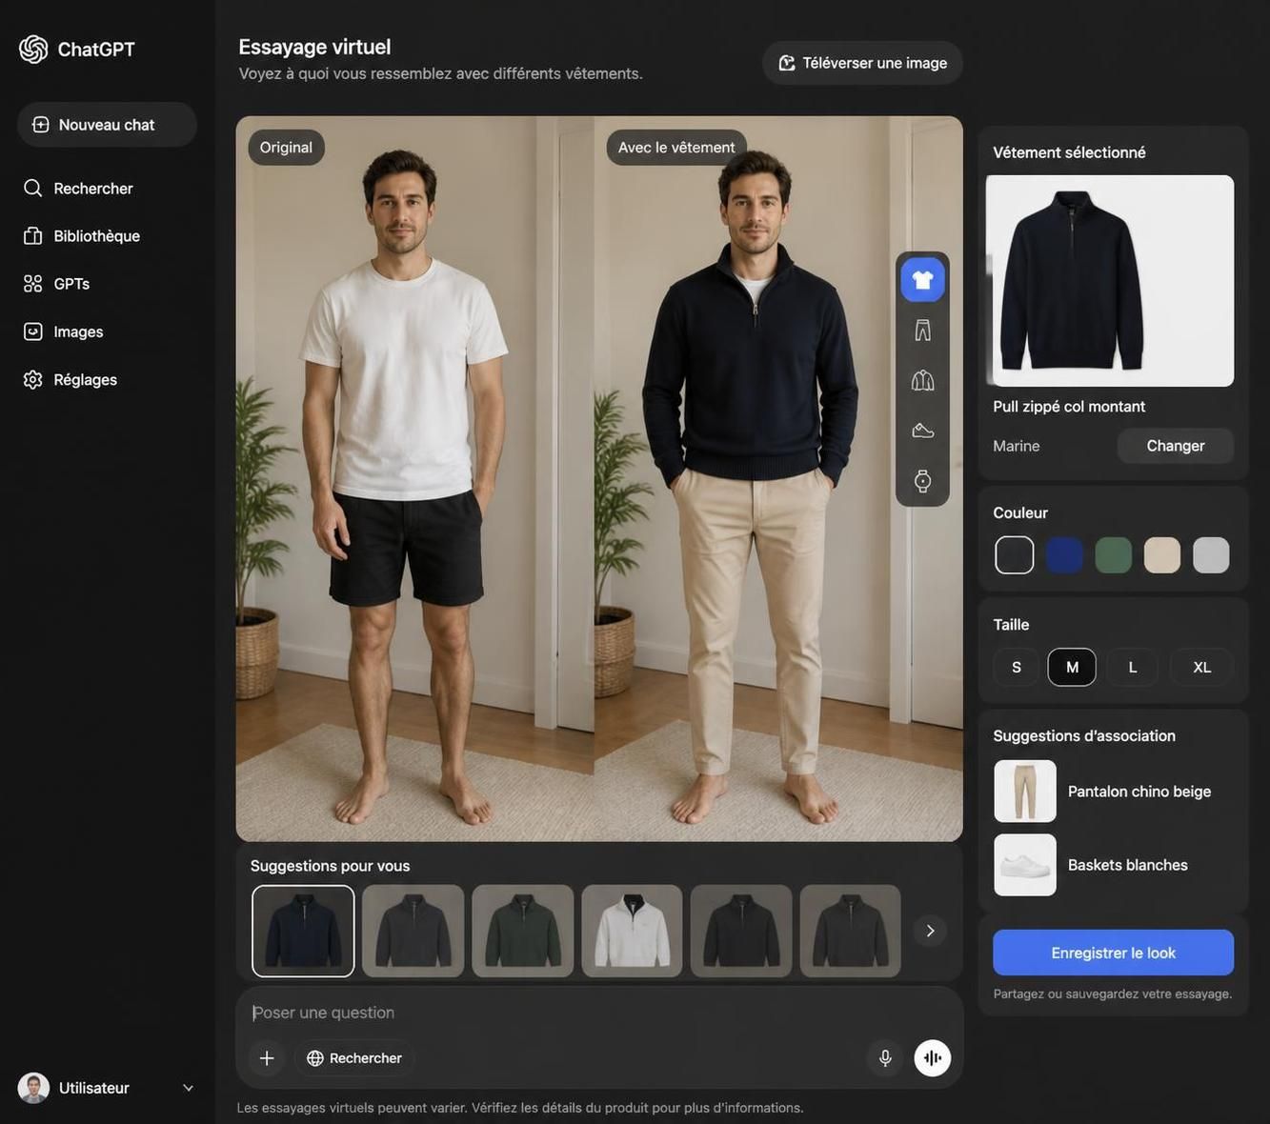Image resolution: width=1270 pixels, height=1124 pixels.
Task: Start a Nouveau chat
Action: click(x=107, y=125)
